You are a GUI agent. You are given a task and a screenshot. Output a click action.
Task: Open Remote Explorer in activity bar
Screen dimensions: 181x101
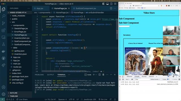coord(3,37)
